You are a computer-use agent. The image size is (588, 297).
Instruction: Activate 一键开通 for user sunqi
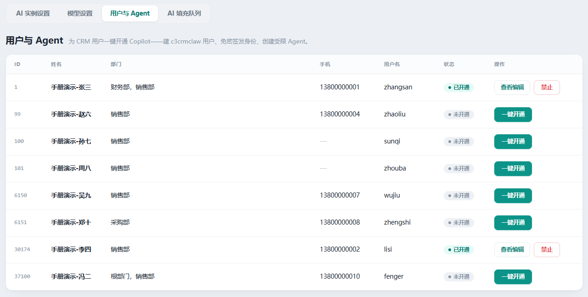click(513, 142)
